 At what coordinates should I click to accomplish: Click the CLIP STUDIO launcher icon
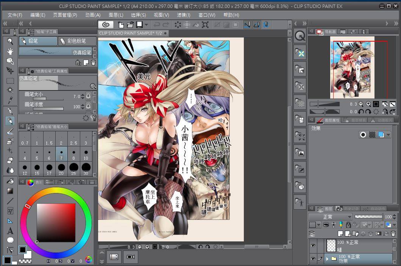(x=106, y=25)
